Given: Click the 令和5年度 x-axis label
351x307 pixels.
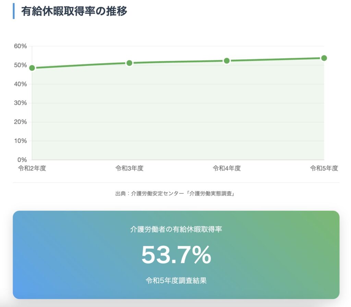Looking at the screenshot, I should tap(324, 168).
